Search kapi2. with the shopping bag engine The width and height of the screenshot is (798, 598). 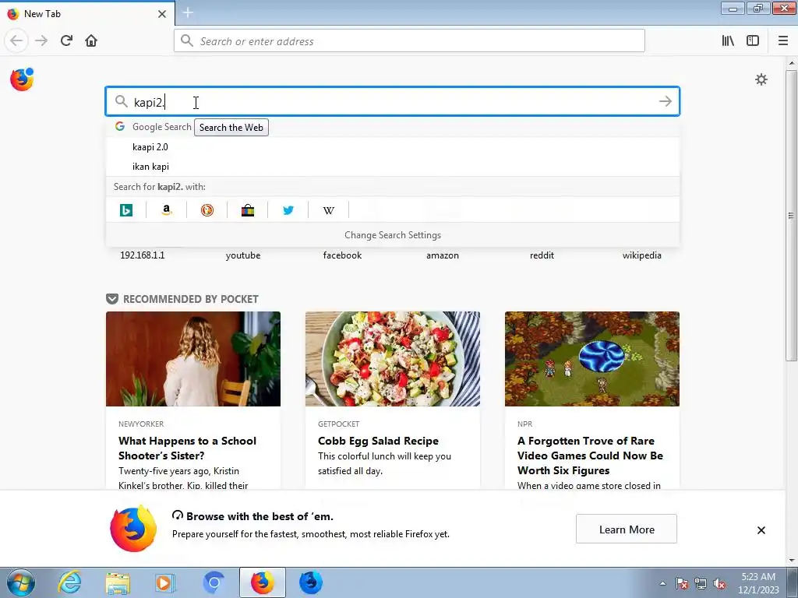(x=248, y=209)
